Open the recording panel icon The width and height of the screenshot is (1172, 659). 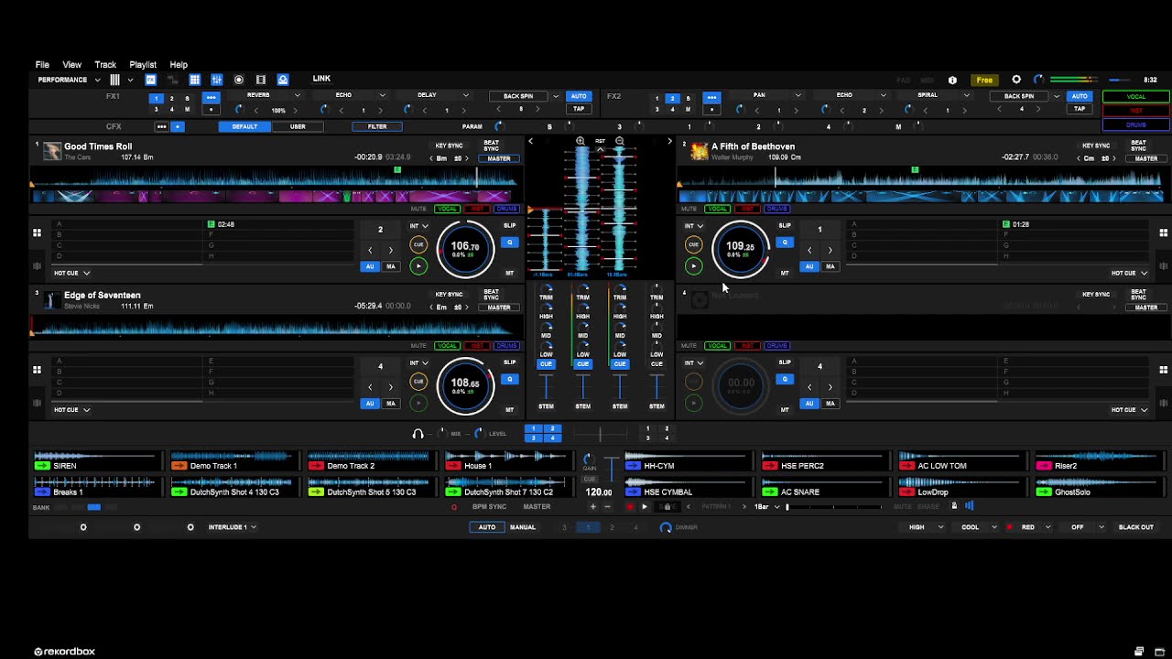click(239, 80)
